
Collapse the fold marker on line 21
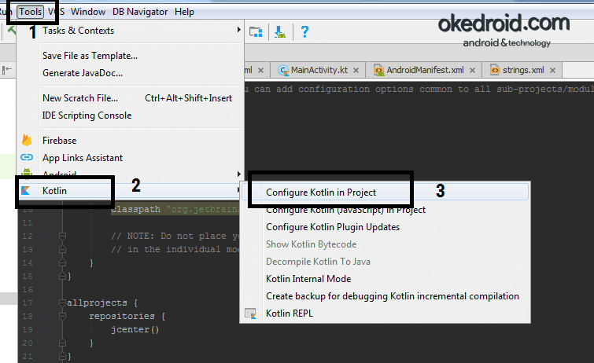(62, 356)
